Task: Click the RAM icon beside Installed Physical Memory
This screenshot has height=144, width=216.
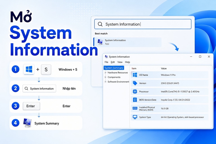Action: coord(135,108)
